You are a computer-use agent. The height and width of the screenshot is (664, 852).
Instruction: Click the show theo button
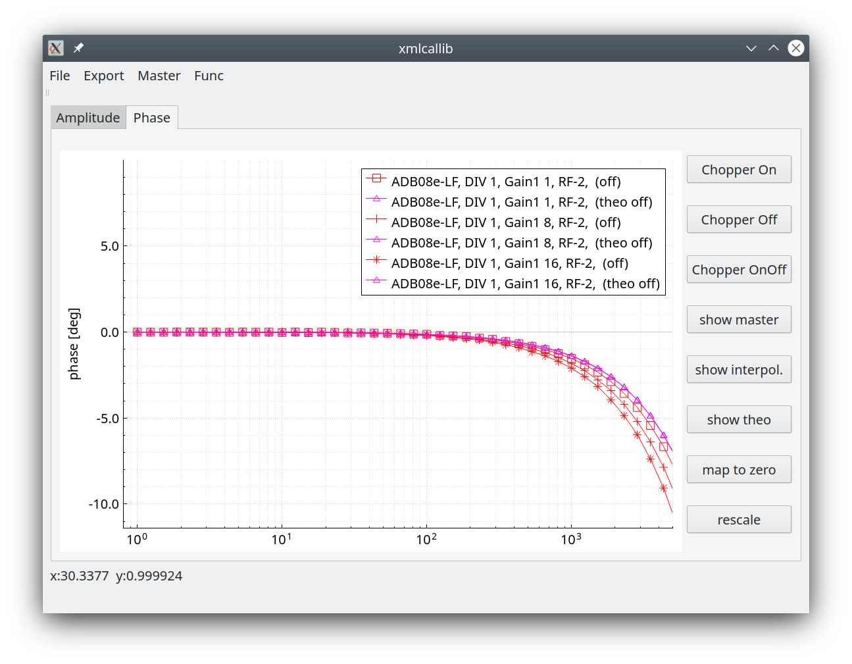[739, 420]
